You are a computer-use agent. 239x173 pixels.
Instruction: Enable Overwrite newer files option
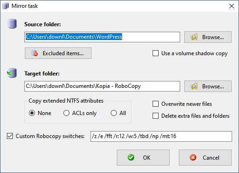coord(156,104)
